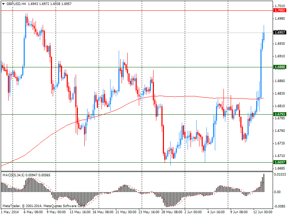Click the 1.6760 price scale value
Image resolution: width=287 pixels, height=215 pixels.
point(280,131)
